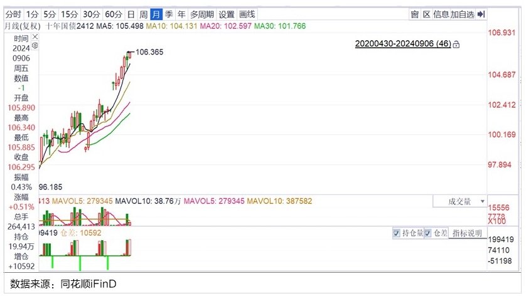This screenshot has width=526, height=301.
Task: Select the 60分 period tab
Action: [x=114, y=14]
